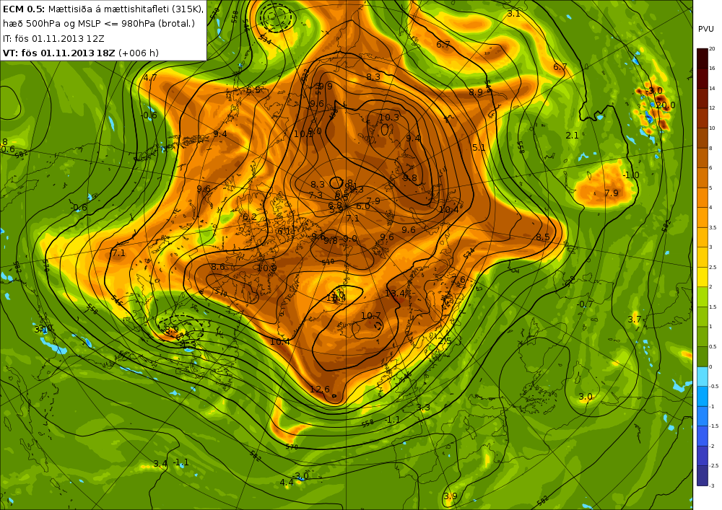Click the "3.7" value on the map
Viewport: 722px width, 510px height.
click(635, 319)
